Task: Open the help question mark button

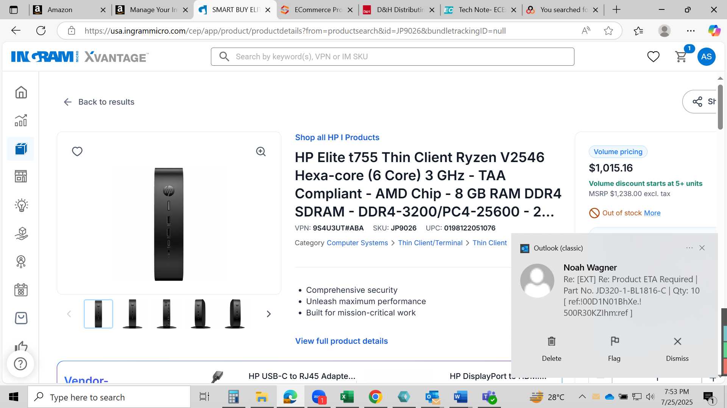Action: (20, 364)
